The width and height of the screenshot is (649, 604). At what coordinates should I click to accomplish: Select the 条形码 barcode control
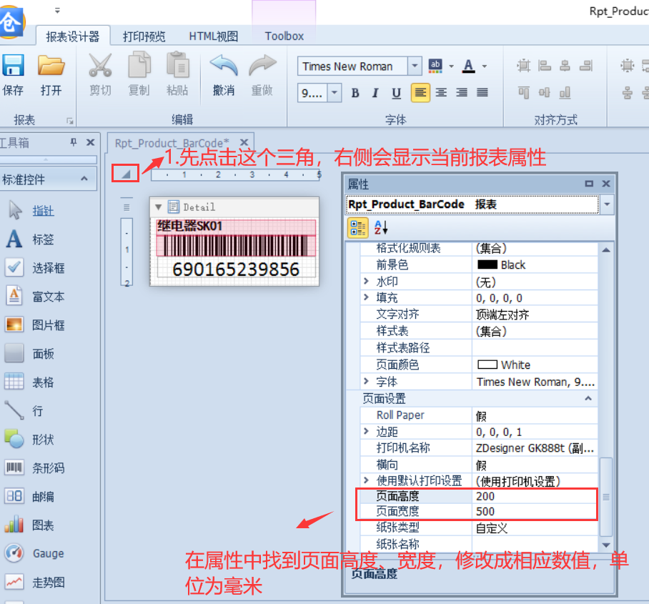click(49, 467)
